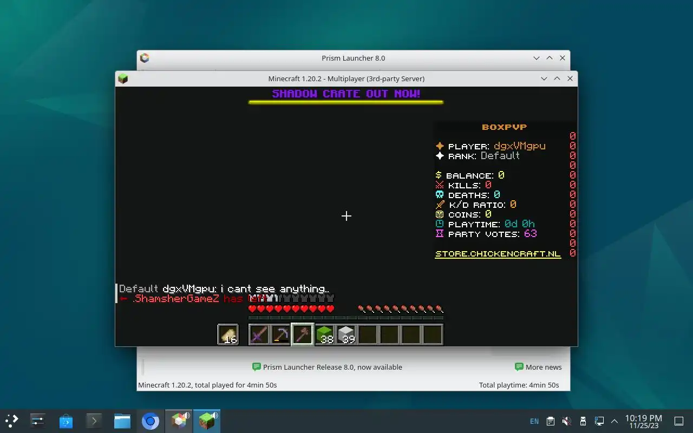The image size is (693, 433).
Task: Click the PLAYTIME: 0d 0h scoreboard line
Action: [486, 224]
